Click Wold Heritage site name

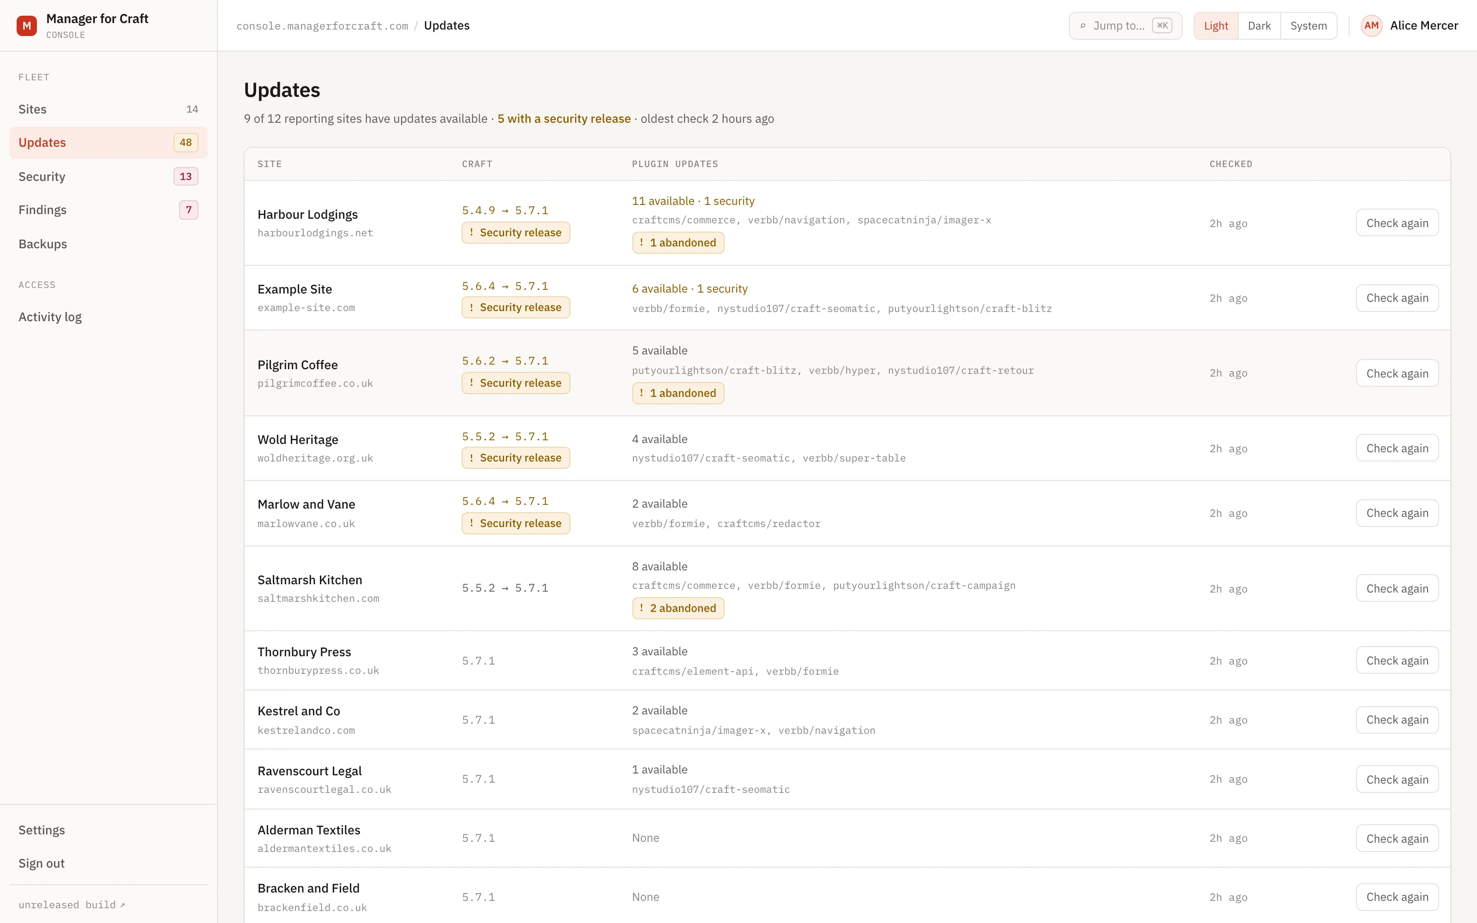pyautogui.click(x=298, y=439)
